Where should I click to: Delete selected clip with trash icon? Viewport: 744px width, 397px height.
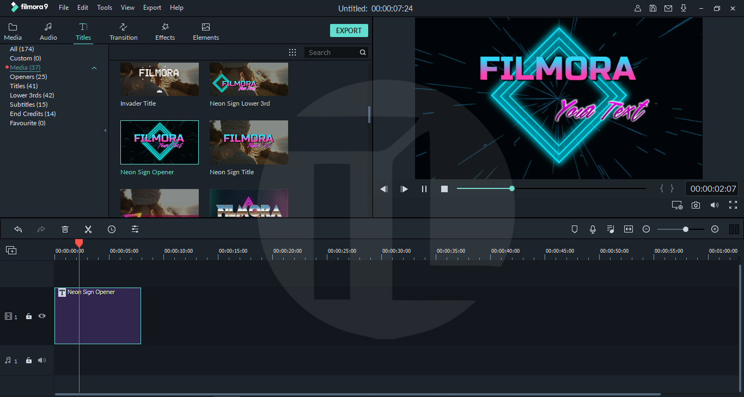point(65,229)
